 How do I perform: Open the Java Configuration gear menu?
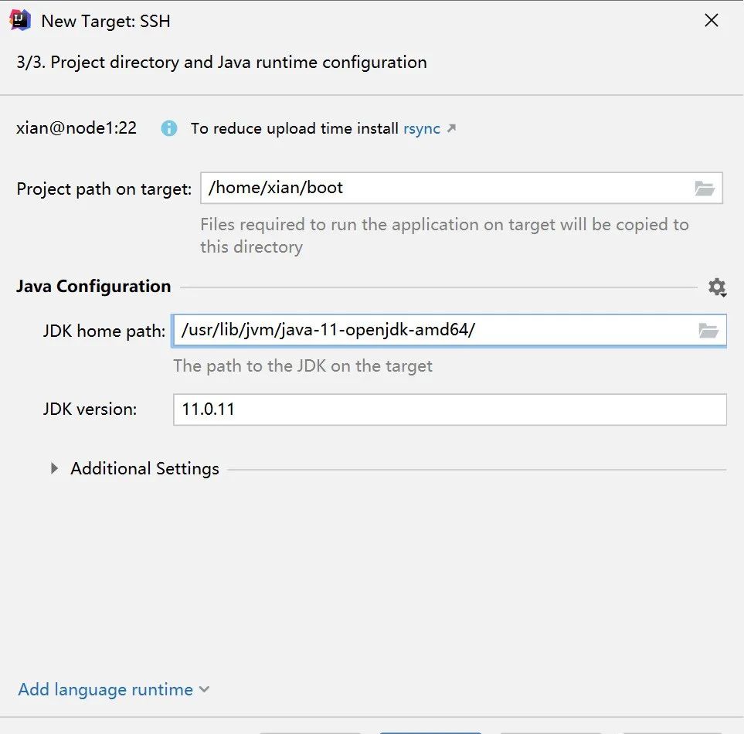pos(717,287)
